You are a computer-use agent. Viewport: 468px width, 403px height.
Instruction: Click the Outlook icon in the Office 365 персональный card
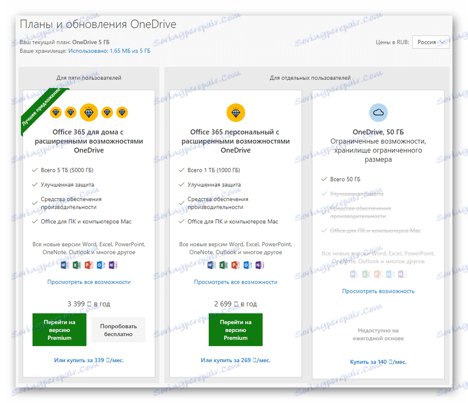[248, 265]
